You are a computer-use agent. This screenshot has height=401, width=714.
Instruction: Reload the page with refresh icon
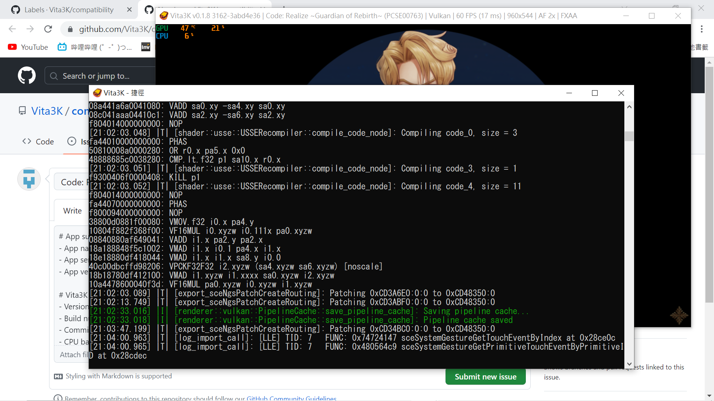pyautogui.click(x=48, y=29)
